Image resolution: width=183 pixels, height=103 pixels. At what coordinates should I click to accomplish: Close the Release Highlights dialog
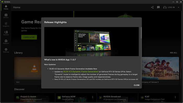click(x=136, y=85)
